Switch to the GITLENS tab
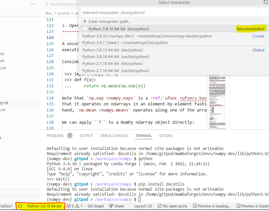The height and width of the screenshot is (211, 269). click(x=166, y=136)
